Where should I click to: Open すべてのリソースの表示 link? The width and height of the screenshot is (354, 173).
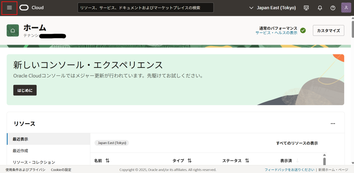(x=297, y=143)
